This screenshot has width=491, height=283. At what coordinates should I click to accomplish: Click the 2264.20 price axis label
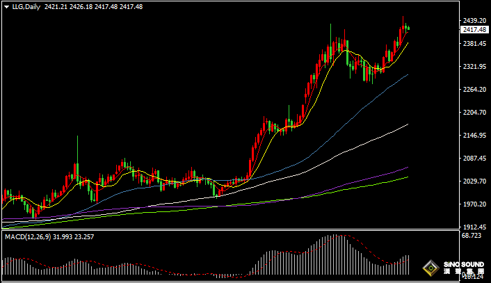click(x=473, y=90)
